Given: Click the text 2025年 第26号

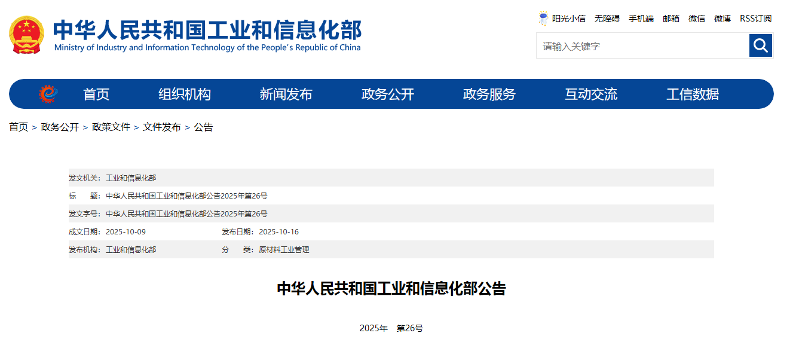Looking at the screenshot, I should click(x=391, y=328).
